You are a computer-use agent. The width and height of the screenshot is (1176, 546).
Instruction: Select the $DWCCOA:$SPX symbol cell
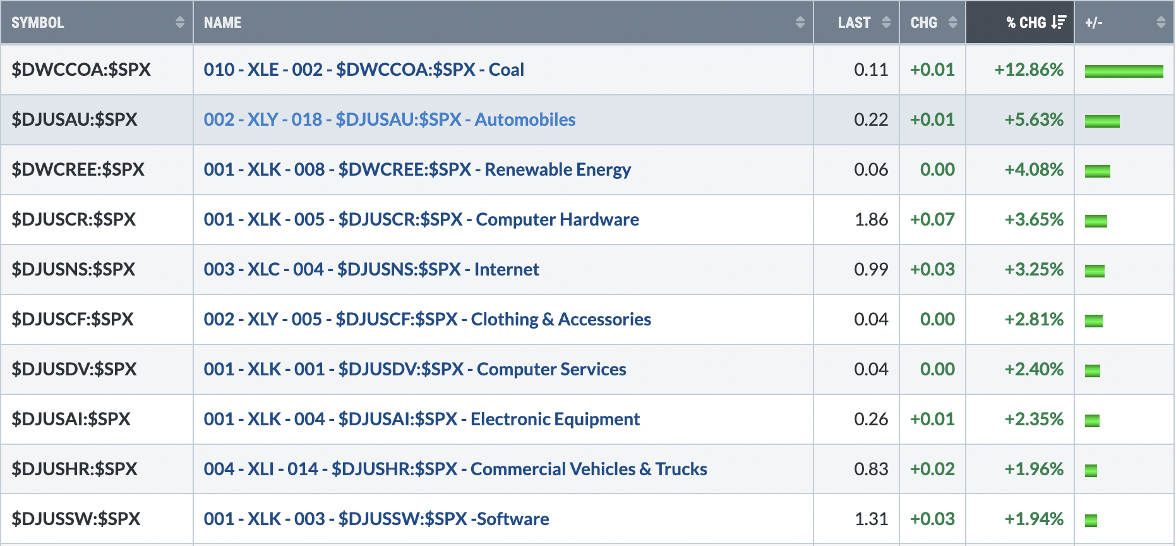coord(97,70)
